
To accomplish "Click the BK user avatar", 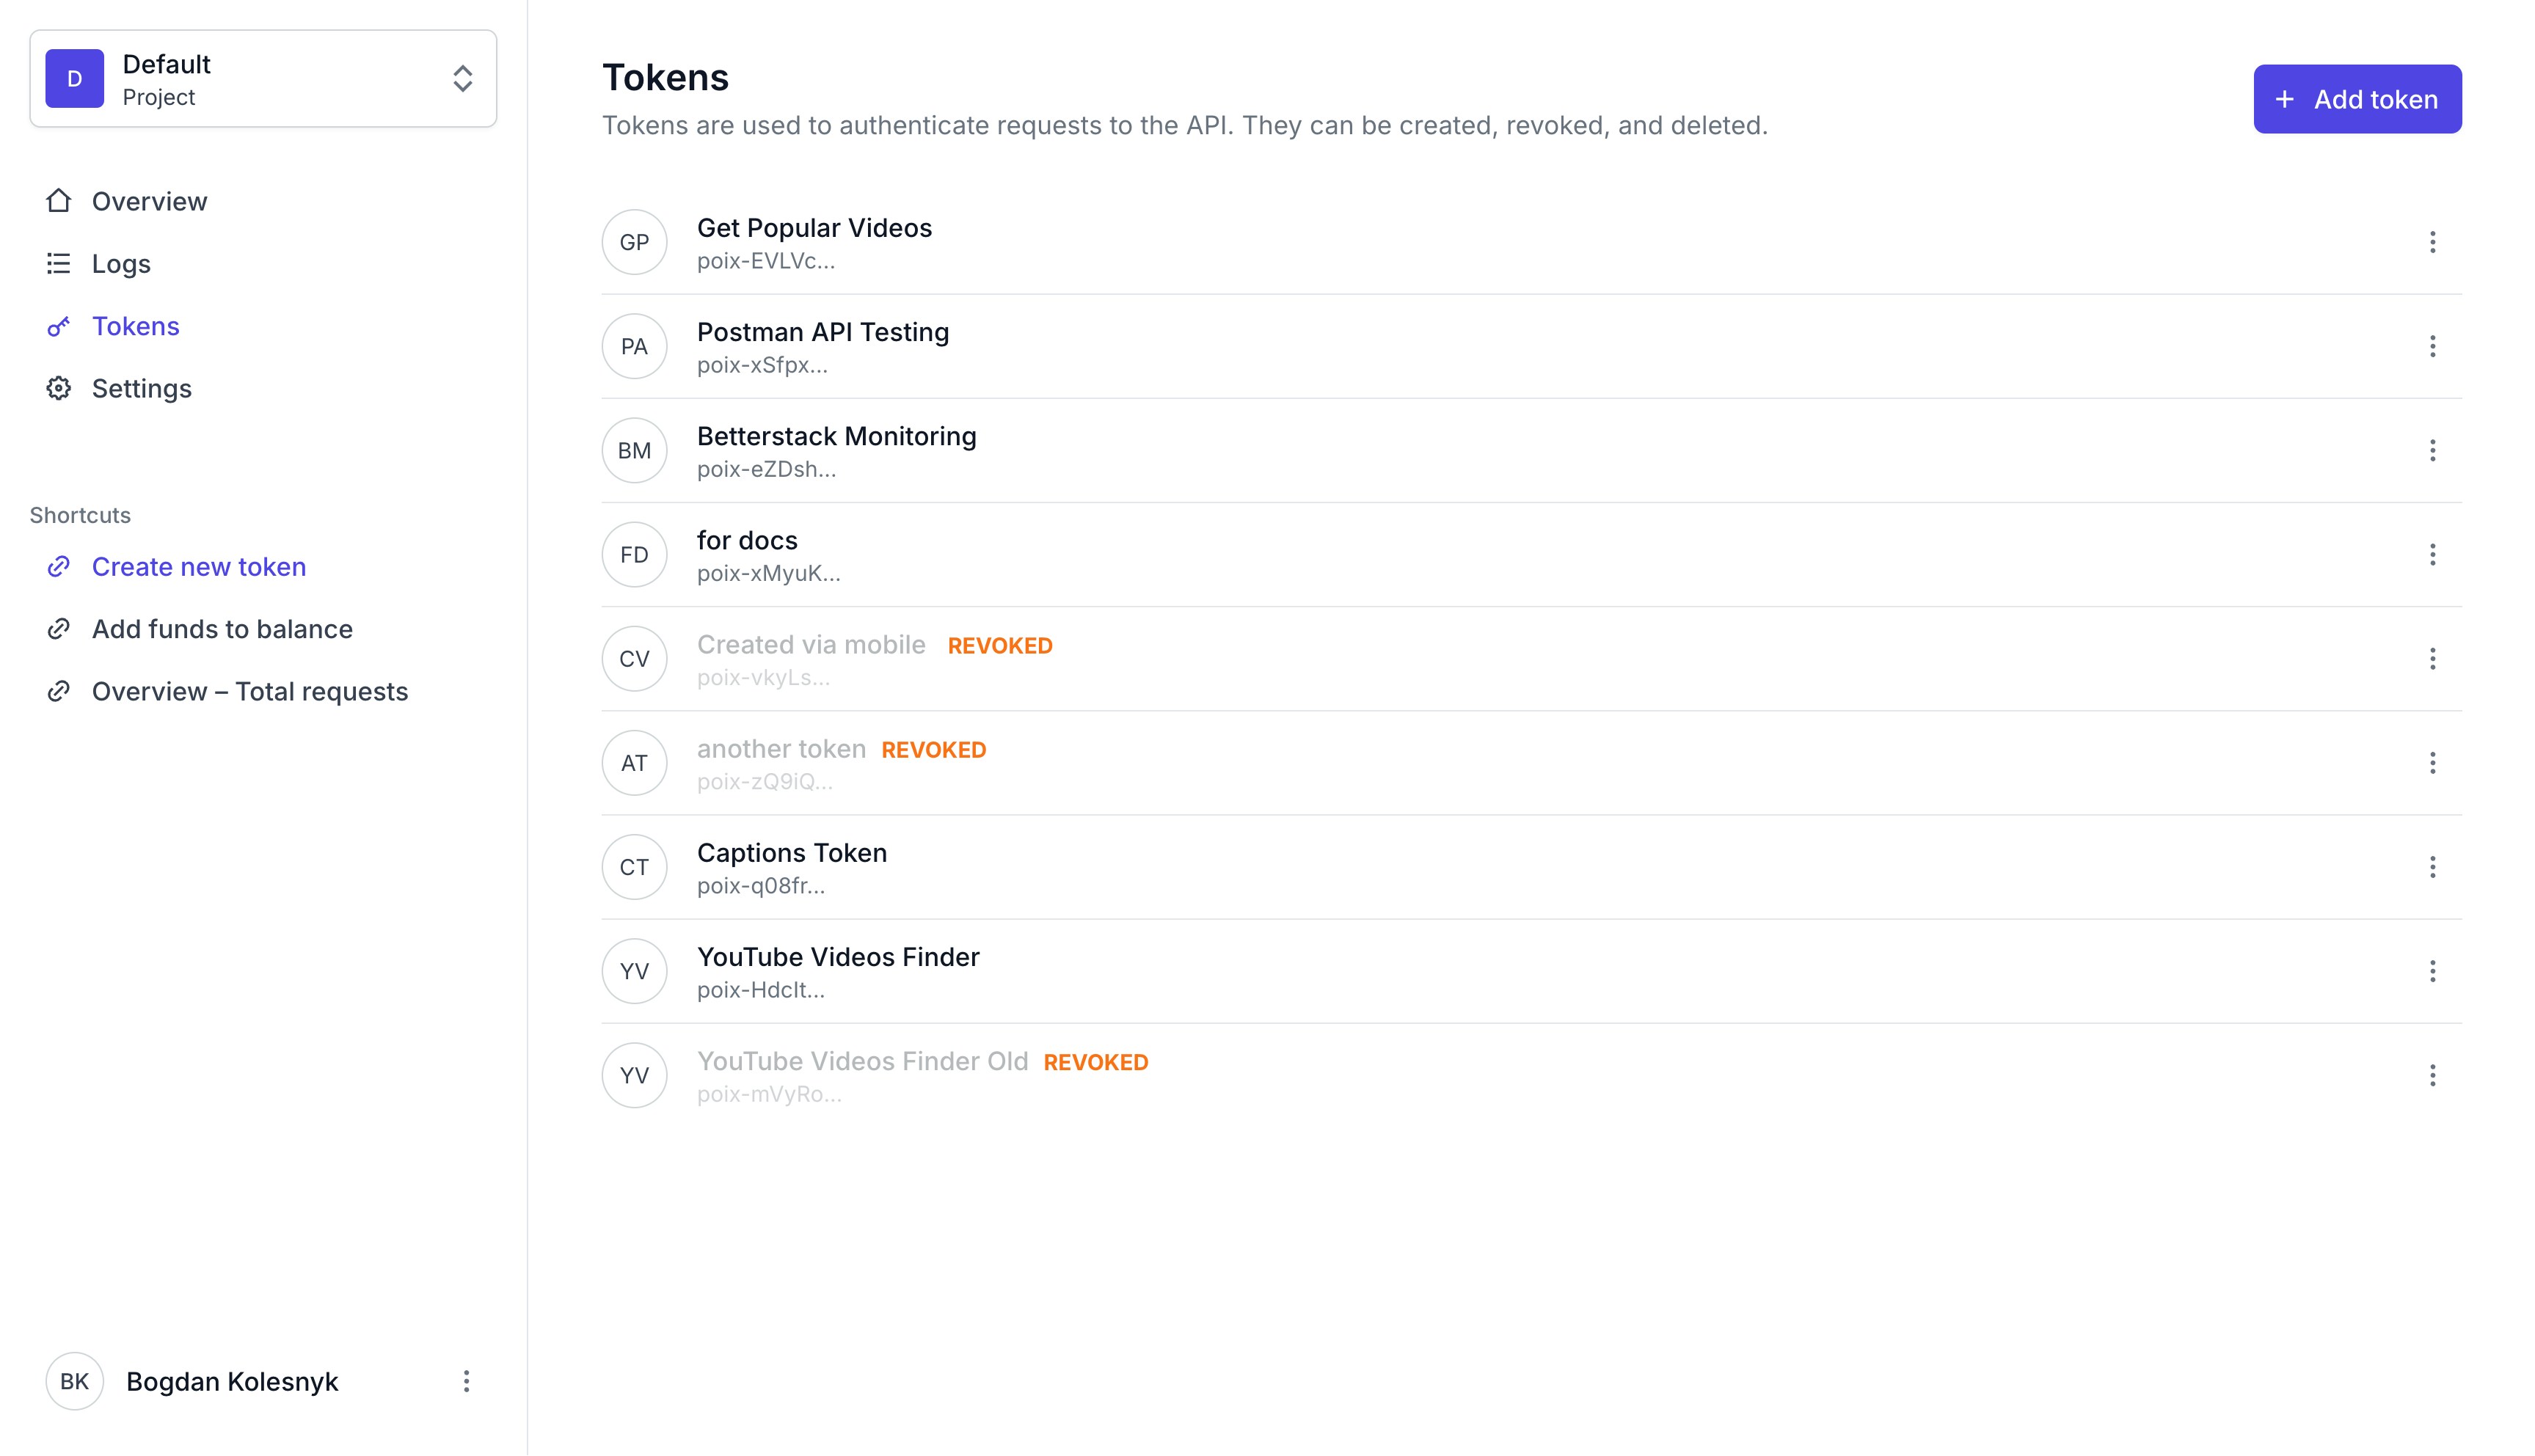I will point(74,1381).
